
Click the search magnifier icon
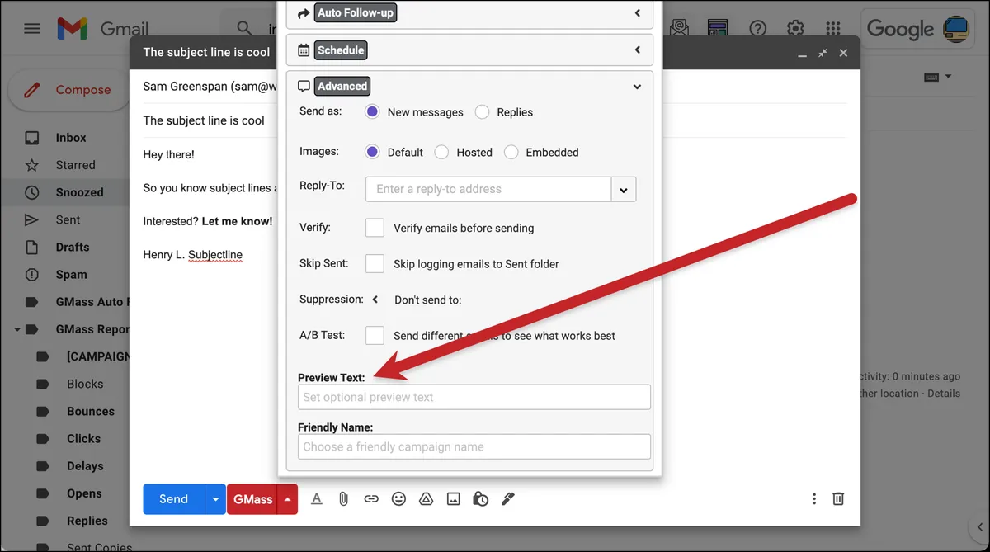pyautogui.click(x=244, y=28)
